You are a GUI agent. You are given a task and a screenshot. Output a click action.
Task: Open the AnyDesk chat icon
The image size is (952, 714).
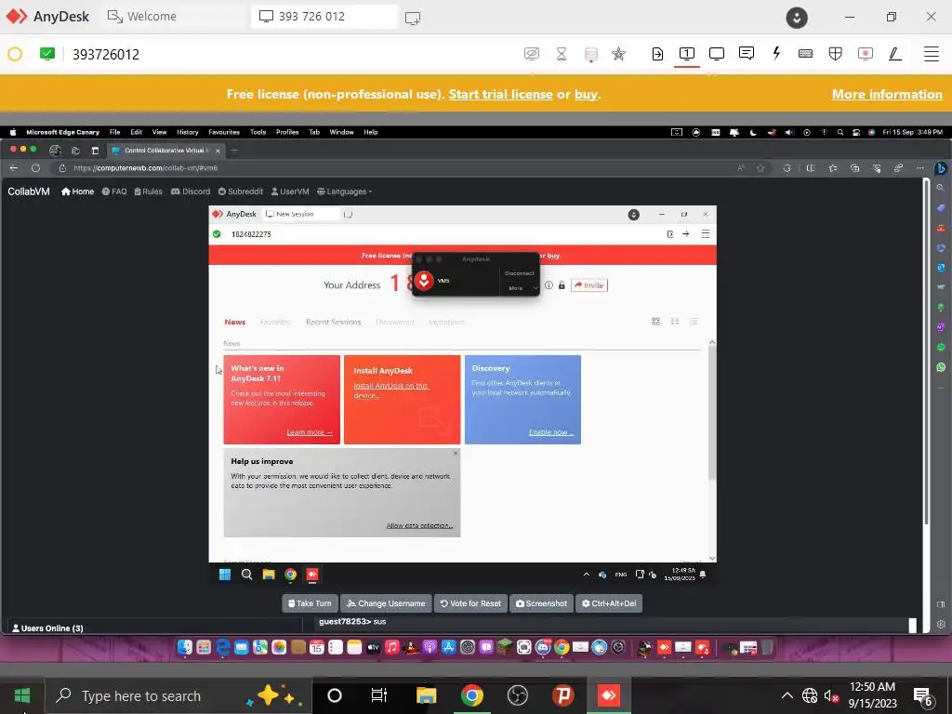point(747,53)
